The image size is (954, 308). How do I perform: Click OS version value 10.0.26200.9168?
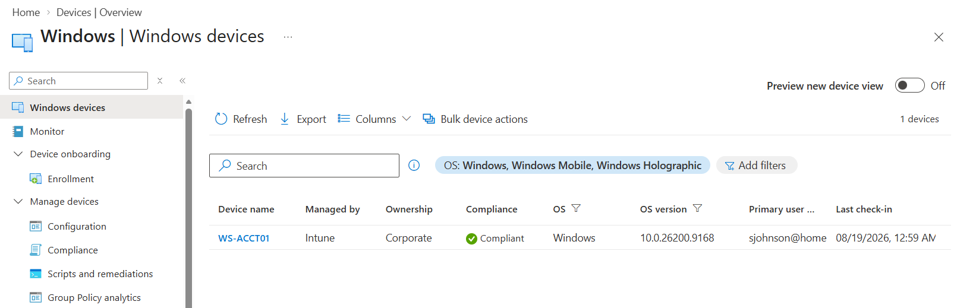677,238
